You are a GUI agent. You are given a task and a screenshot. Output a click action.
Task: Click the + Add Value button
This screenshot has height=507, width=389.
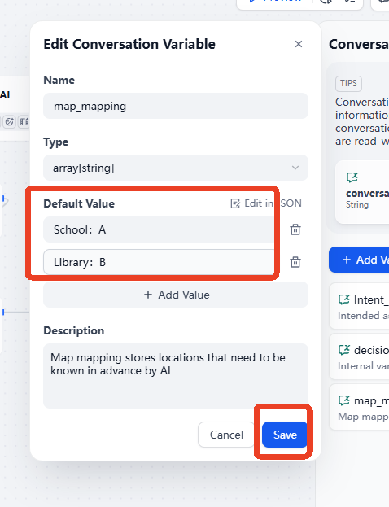pyautogui.click(x=176, y=295)
